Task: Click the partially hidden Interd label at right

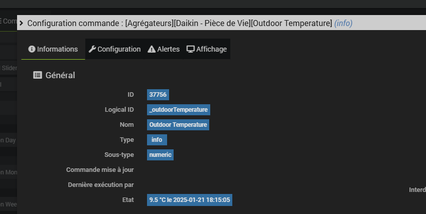Action: pos(417,190)
